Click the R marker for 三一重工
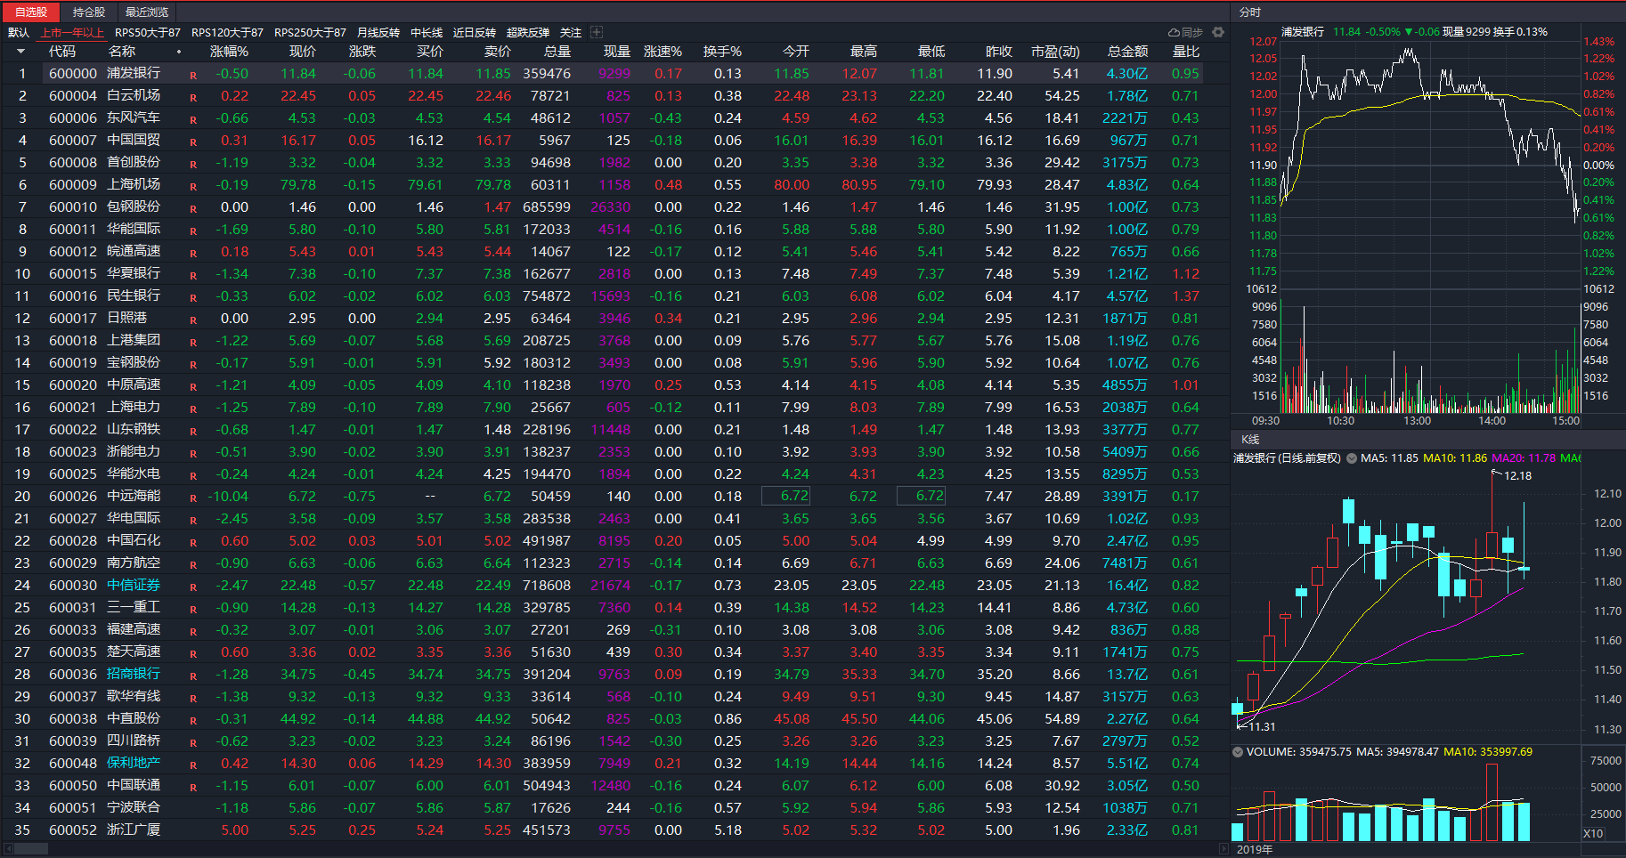1626x858 pixels. point(193,609)
